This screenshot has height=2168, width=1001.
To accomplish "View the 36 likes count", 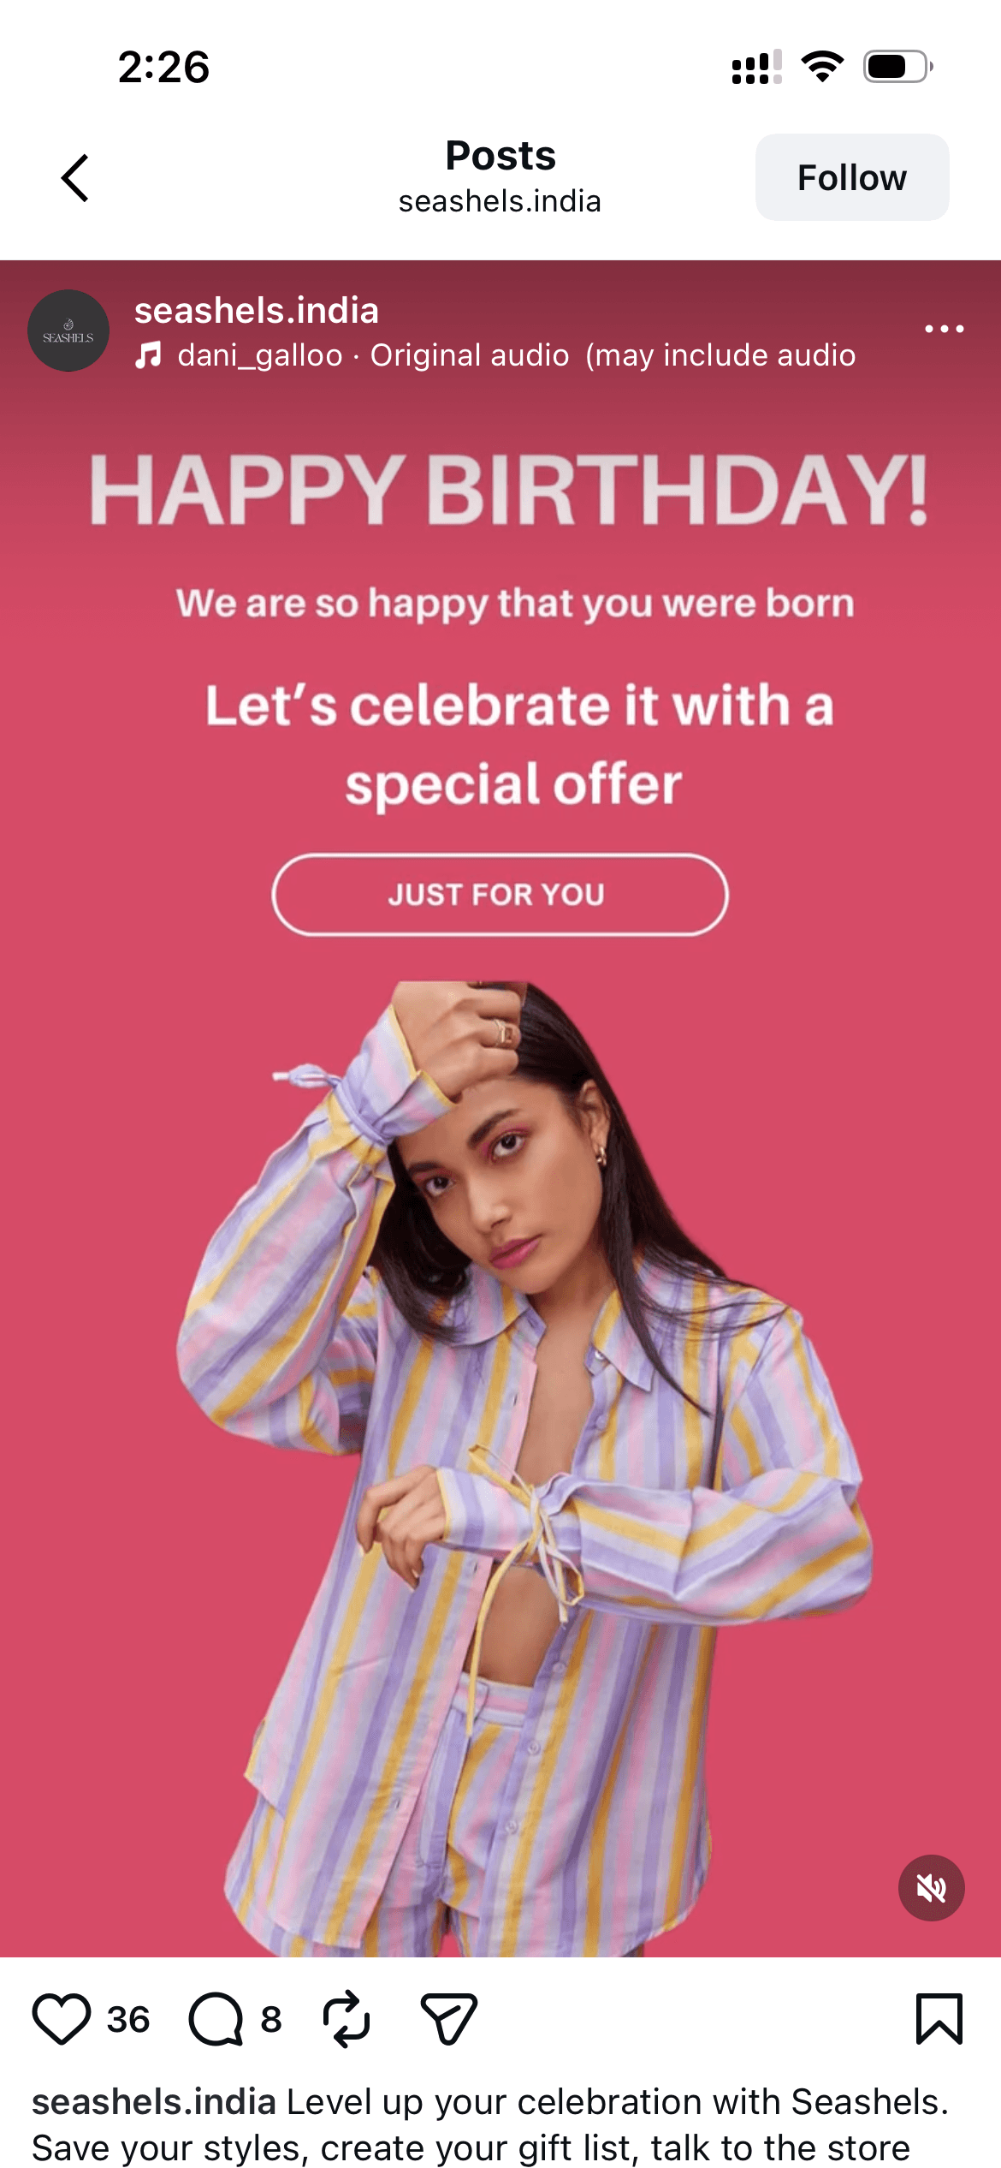I will pos(128,2019).
